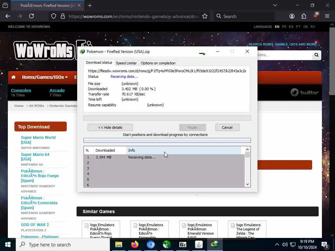Image resolution: width=335 pixels, height=251 pixels.
Task: Click the Downloaded column header
Action: [x=110, y=150]
